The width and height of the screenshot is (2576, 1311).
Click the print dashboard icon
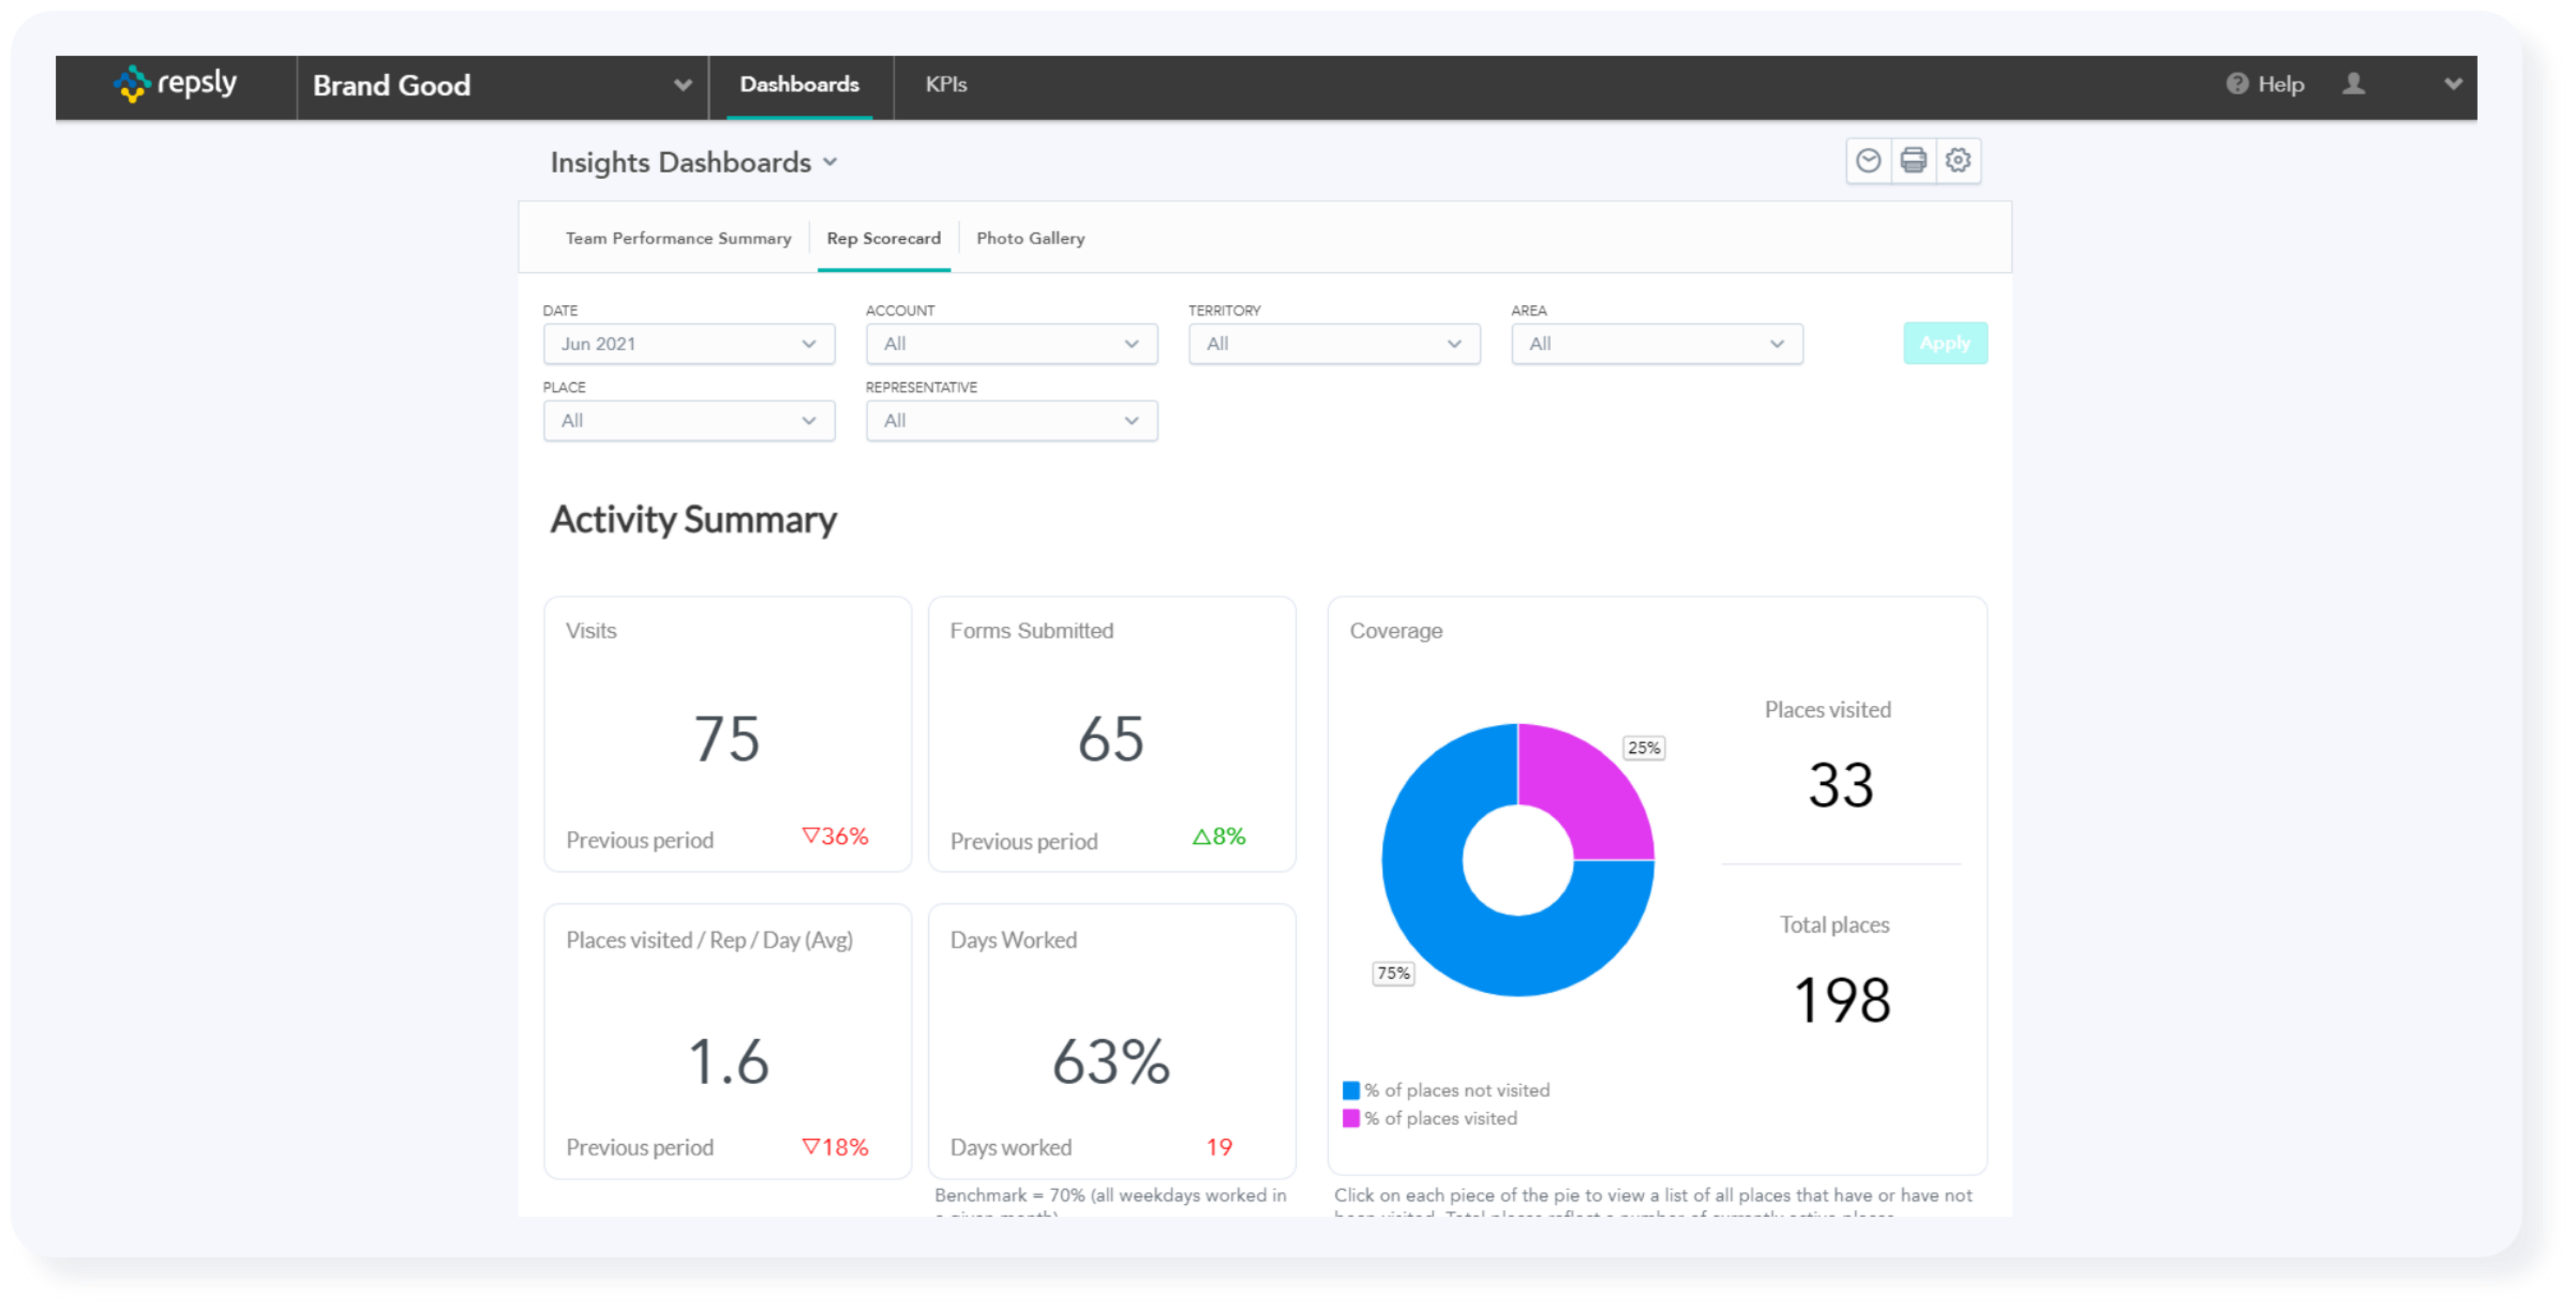(x=1912, y=161)
